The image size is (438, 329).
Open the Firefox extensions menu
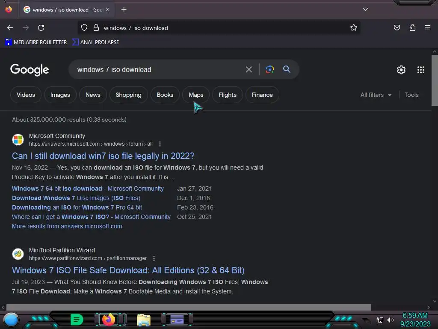[412, 27]
